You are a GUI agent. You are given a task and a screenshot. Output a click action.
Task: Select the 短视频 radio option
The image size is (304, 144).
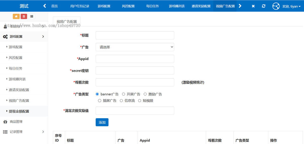(x=140, y=101)
